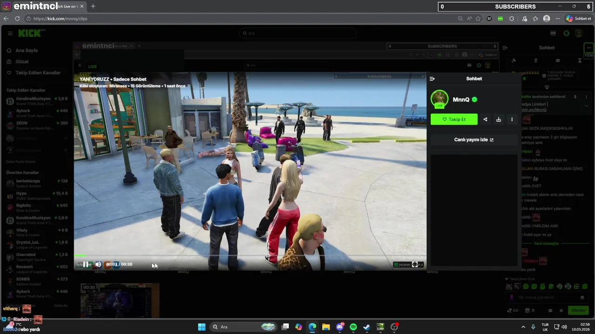This screenshot has height=334, width=595.
Task: Collapse the Sohbet chat panel icon
Action: click(x=432, y=79)
